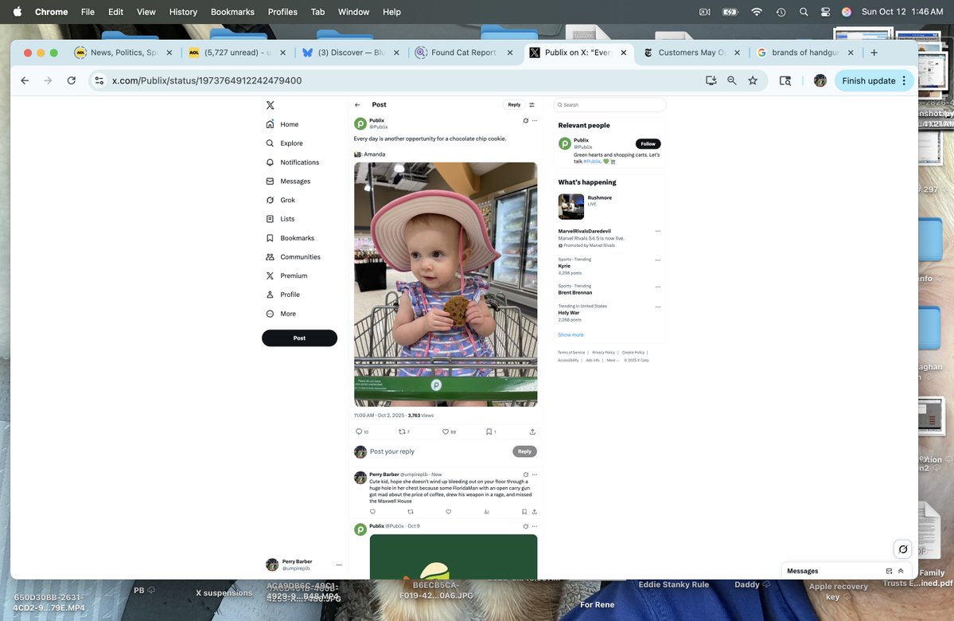Open Notifications in X sidebar

[x=293, y=162]
